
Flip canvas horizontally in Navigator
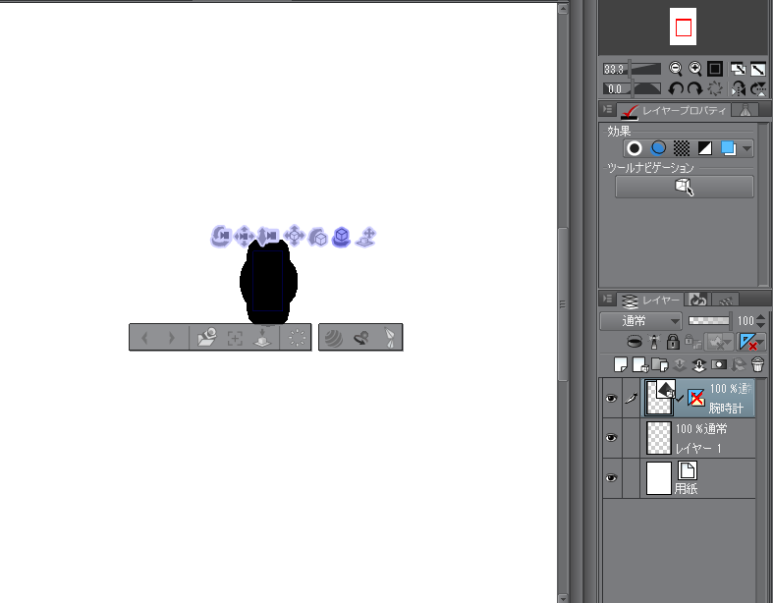pyautogui.click(x=738, y=88)
